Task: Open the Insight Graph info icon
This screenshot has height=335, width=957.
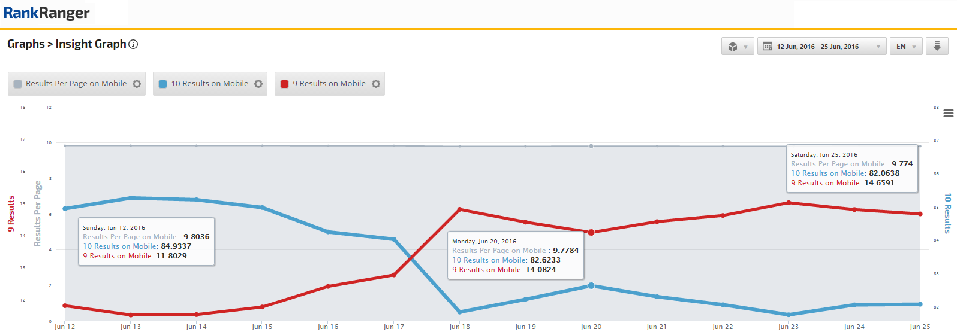Action: tap(134, 44)
